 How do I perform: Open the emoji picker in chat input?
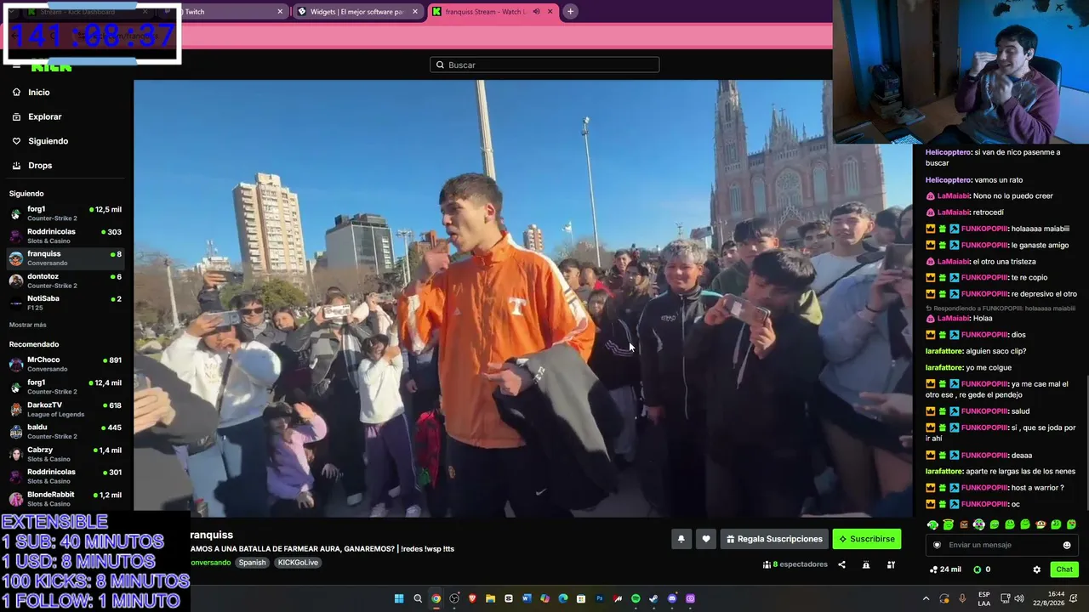click(x=1067, y=545)
